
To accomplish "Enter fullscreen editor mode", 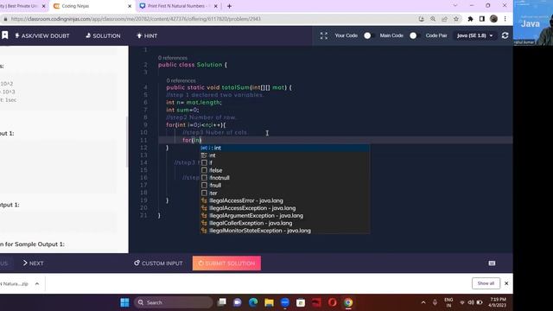I will [324, 35].
